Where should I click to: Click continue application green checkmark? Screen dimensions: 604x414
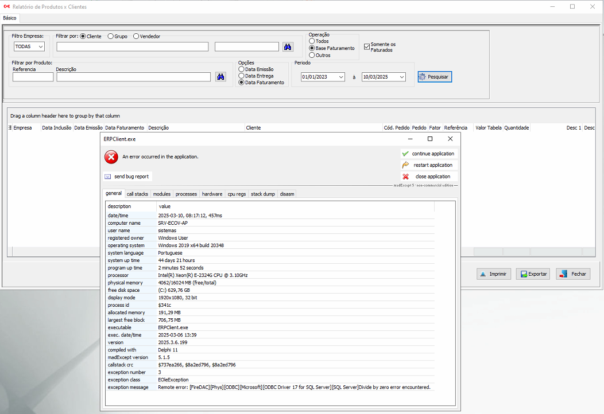coord(405,154)
